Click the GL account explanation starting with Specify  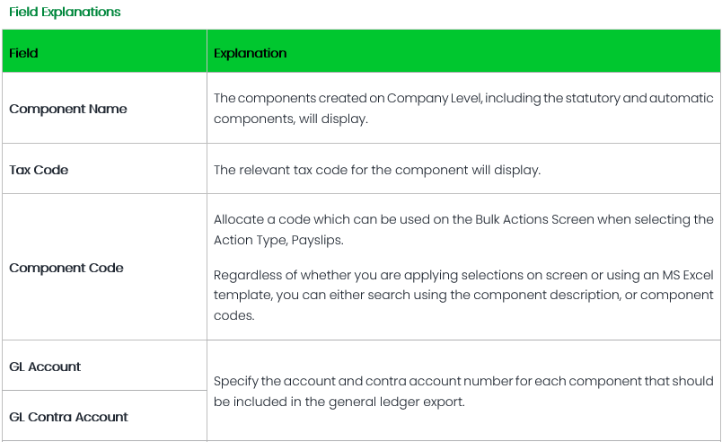(463, 391)
